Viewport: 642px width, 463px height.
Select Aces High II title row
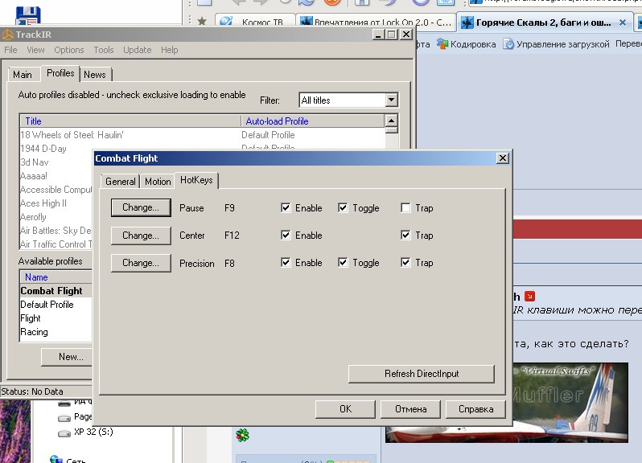[x=56, y=203]
